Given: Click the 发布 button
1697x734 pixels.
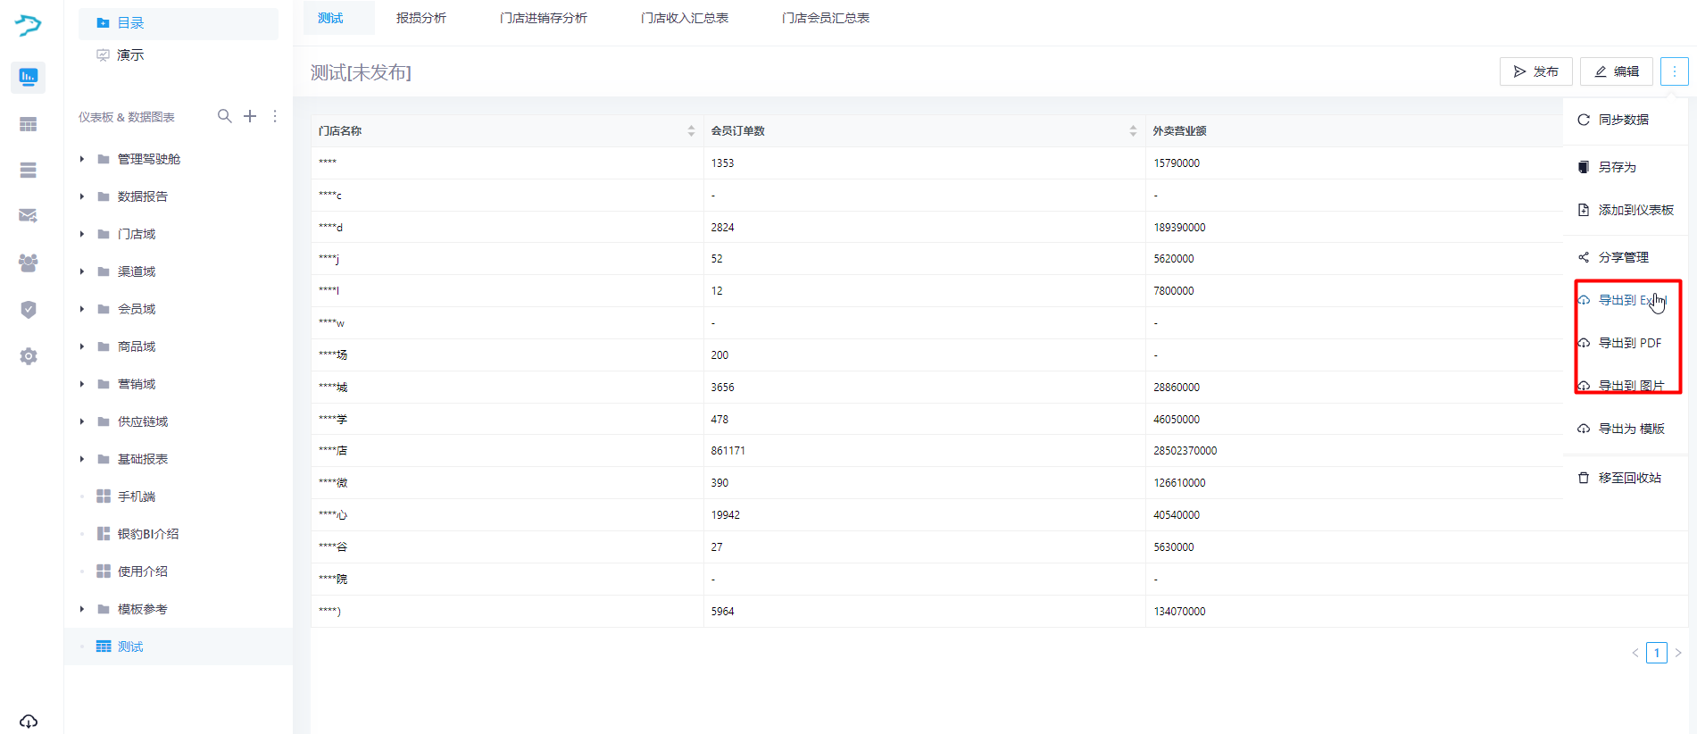Looking at the screenshot, I should click(1535, 71).
